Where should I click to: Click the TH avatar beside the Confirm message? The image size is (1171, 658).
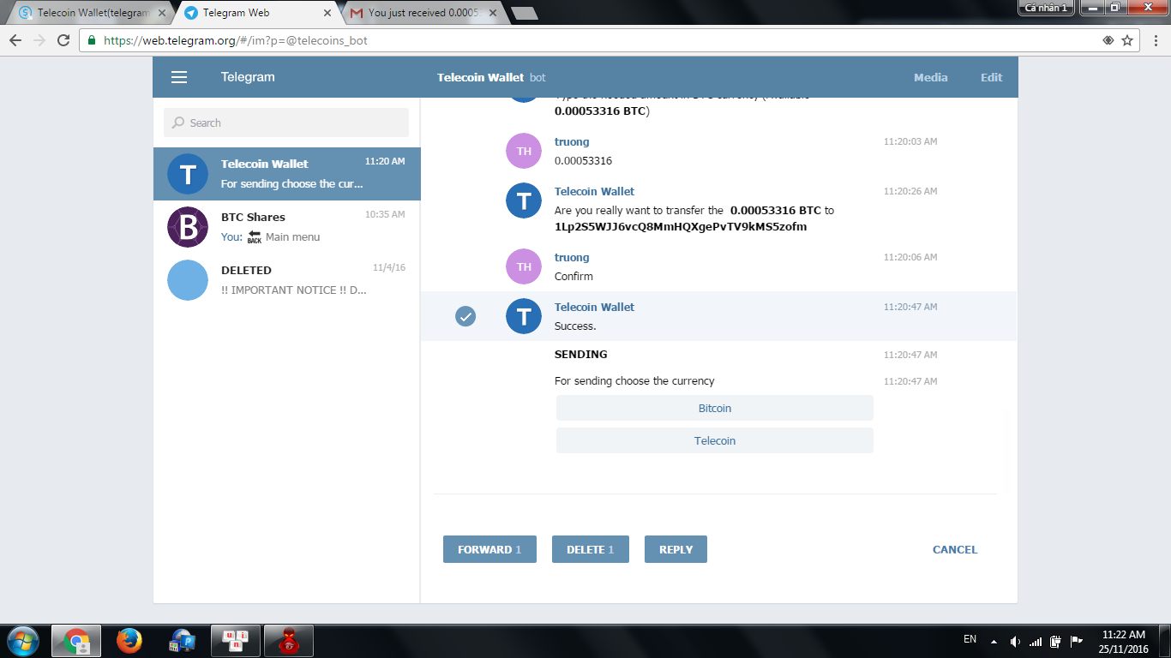pyautogui.click(x=524, y=266)
